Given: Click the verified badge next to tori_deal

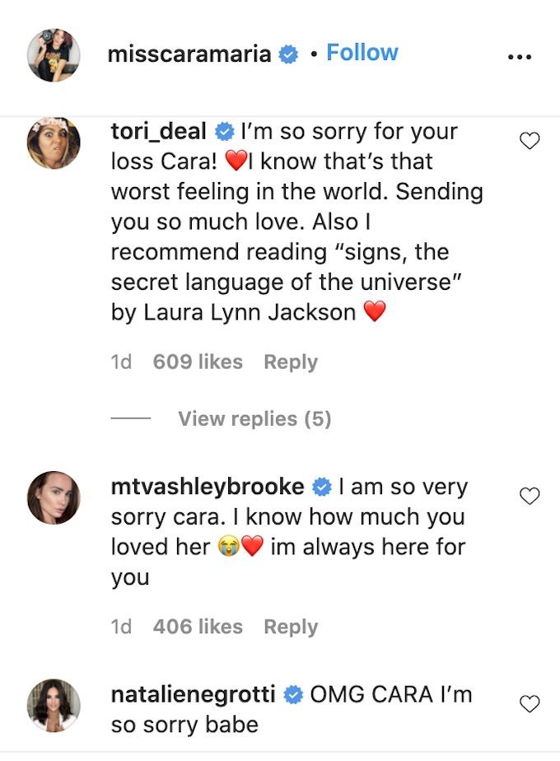Looking at the screenshot, I should tap(224, 132).
